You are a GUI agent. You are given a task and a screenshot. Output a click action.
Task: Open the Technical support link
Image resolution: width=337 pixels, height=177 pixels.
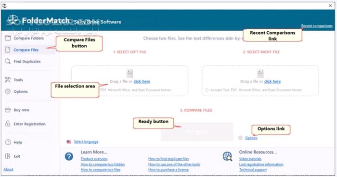click(x=253, y=170)
